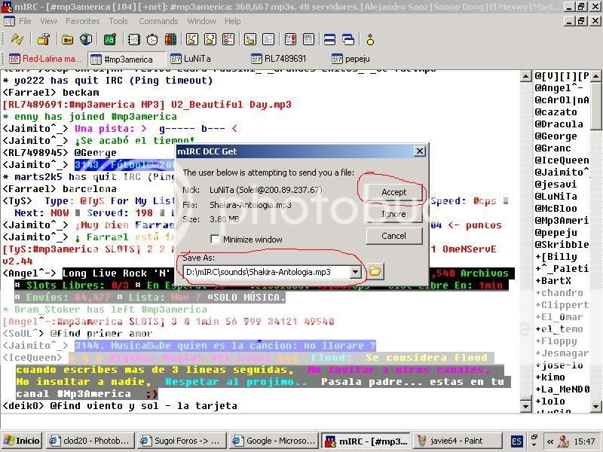
Task: Select @George in the nick list
Action: [556, 136]
